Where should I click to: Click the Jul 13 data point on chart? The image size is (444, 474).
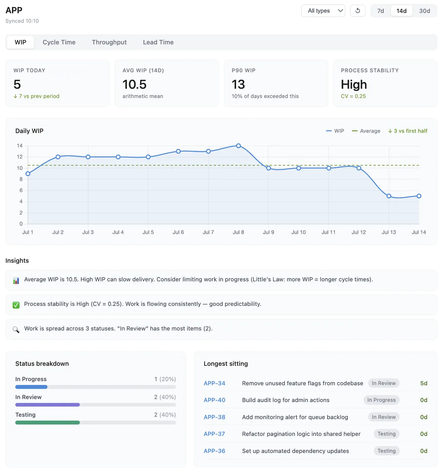point(389,196)
